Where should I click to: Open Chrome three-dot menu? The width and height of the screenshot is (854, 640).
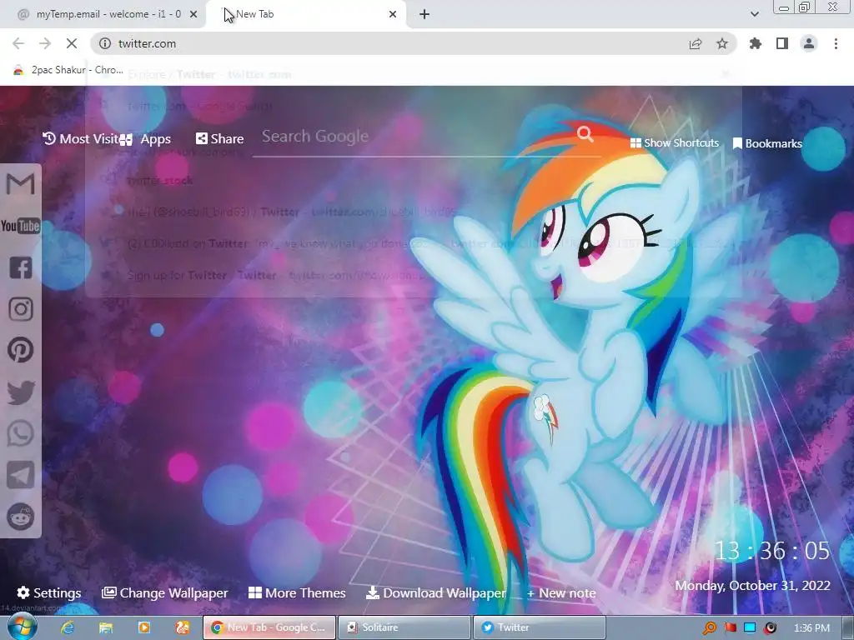[x=836, y=43]
